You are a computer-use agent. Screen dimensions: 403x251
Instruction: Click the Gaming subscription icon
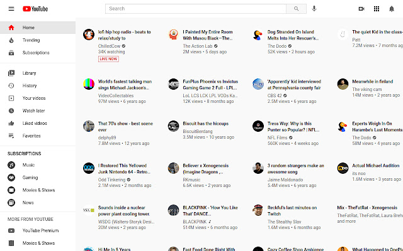click(11, 178)
